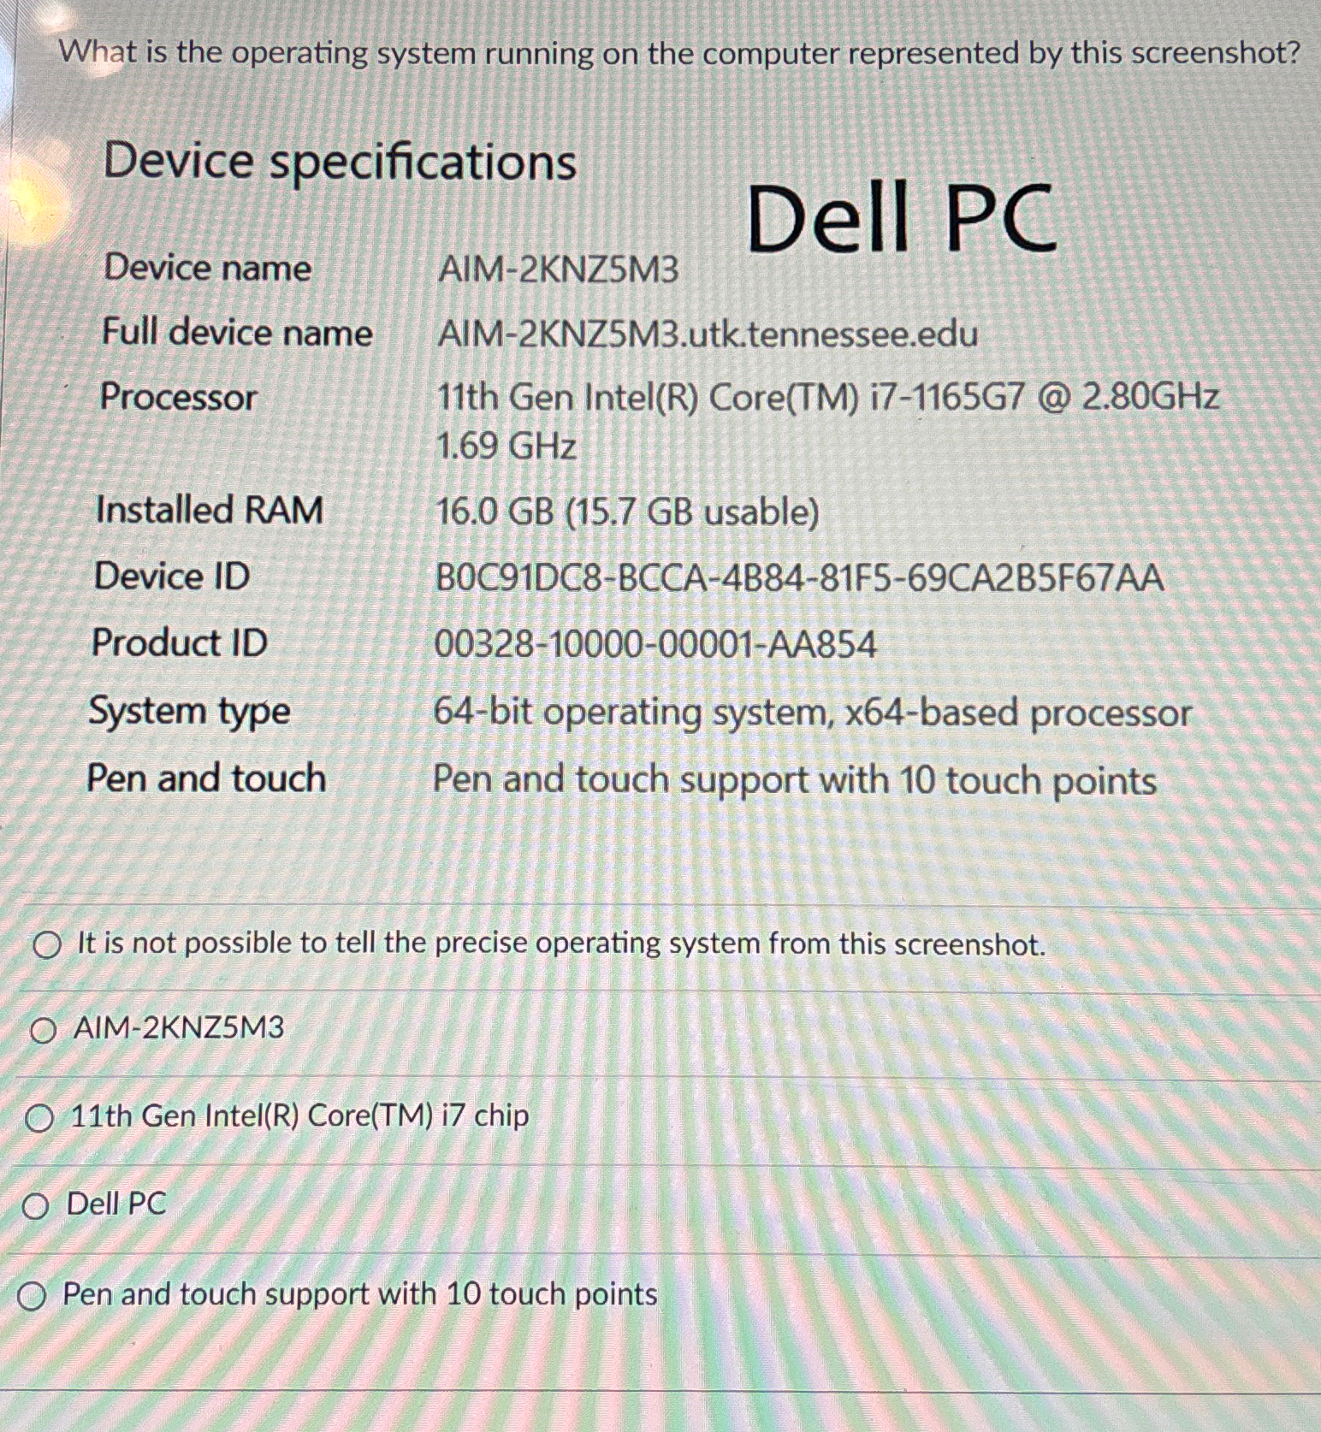This screenshot has height=1432, width=1321.
Task: Click the System type description
Action: tap(813, 712)
